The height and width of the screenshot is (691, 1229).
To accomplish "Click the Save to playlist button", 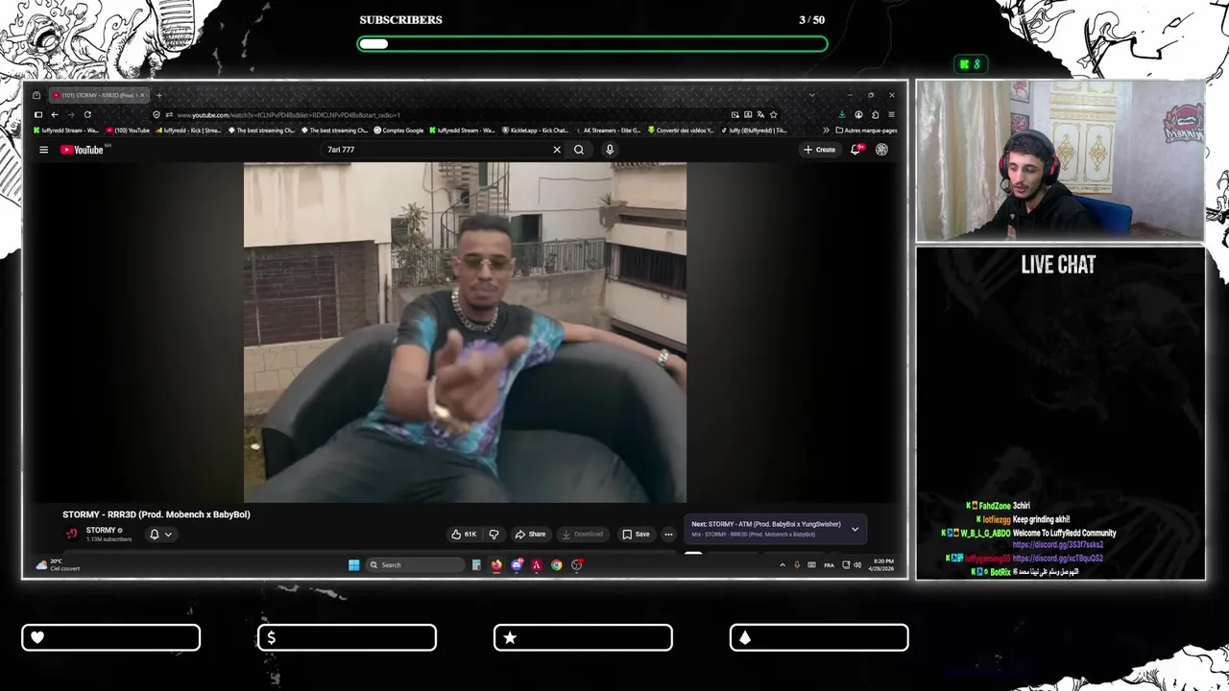I will click(636, 535).
